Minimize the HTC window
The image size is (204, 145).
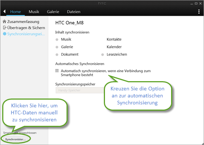(x=191, y=4)
